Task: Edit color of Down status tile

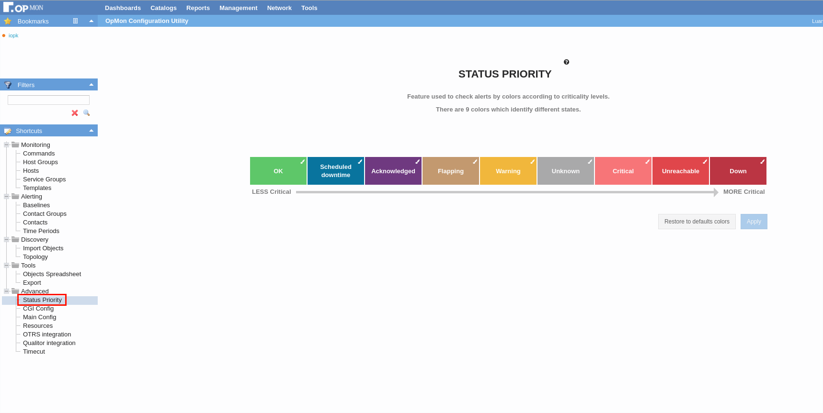Action: click(762, 162)
